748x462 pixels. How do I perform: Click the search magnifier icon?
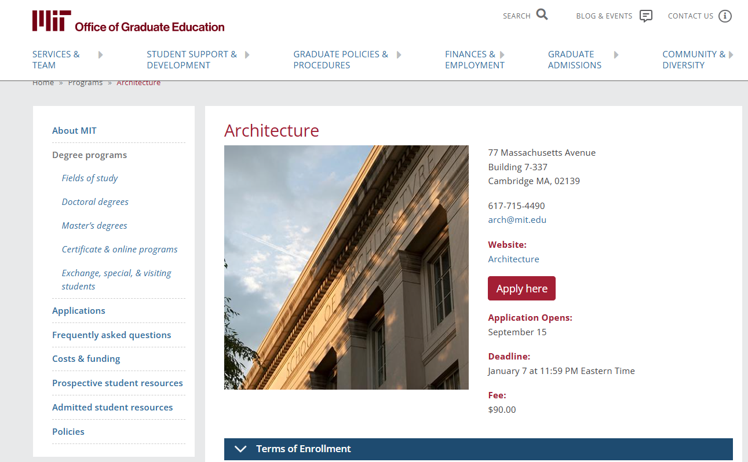coord(542,15)
